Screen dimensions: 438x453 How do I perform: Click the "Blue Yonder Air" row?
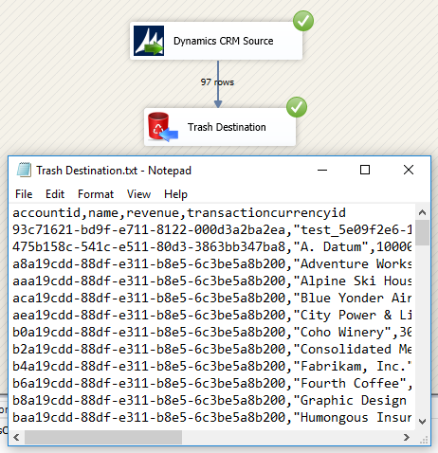coord(212,298)
